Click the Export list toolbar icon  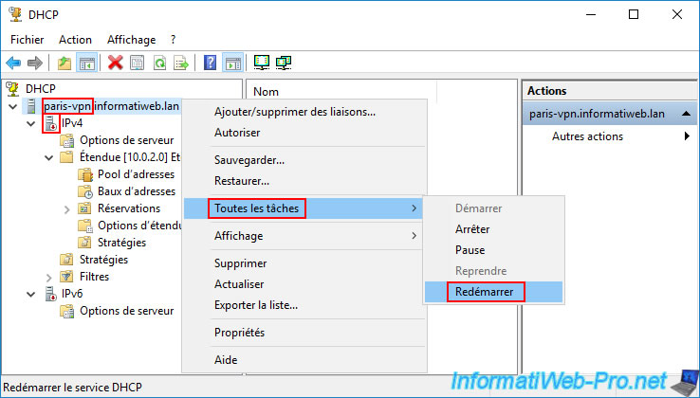(181, 63)
